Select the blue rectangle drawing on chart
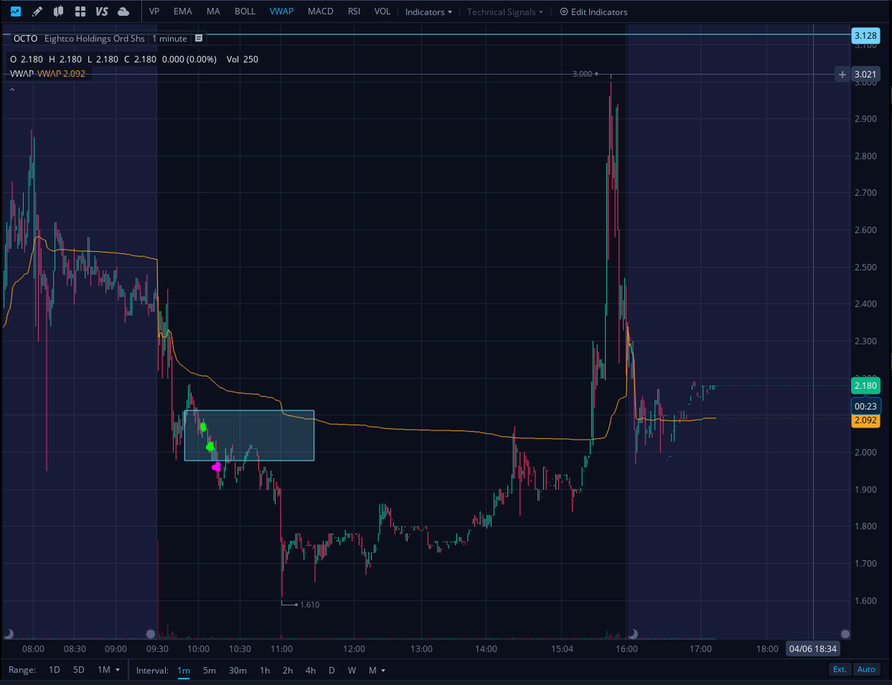Image resolution: width=892 pixels, height=685 pixels. [x=249, y=435]
